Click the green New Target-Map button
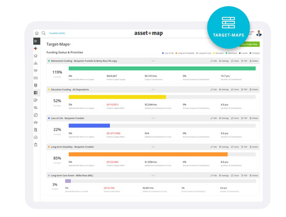 (249, 44)
